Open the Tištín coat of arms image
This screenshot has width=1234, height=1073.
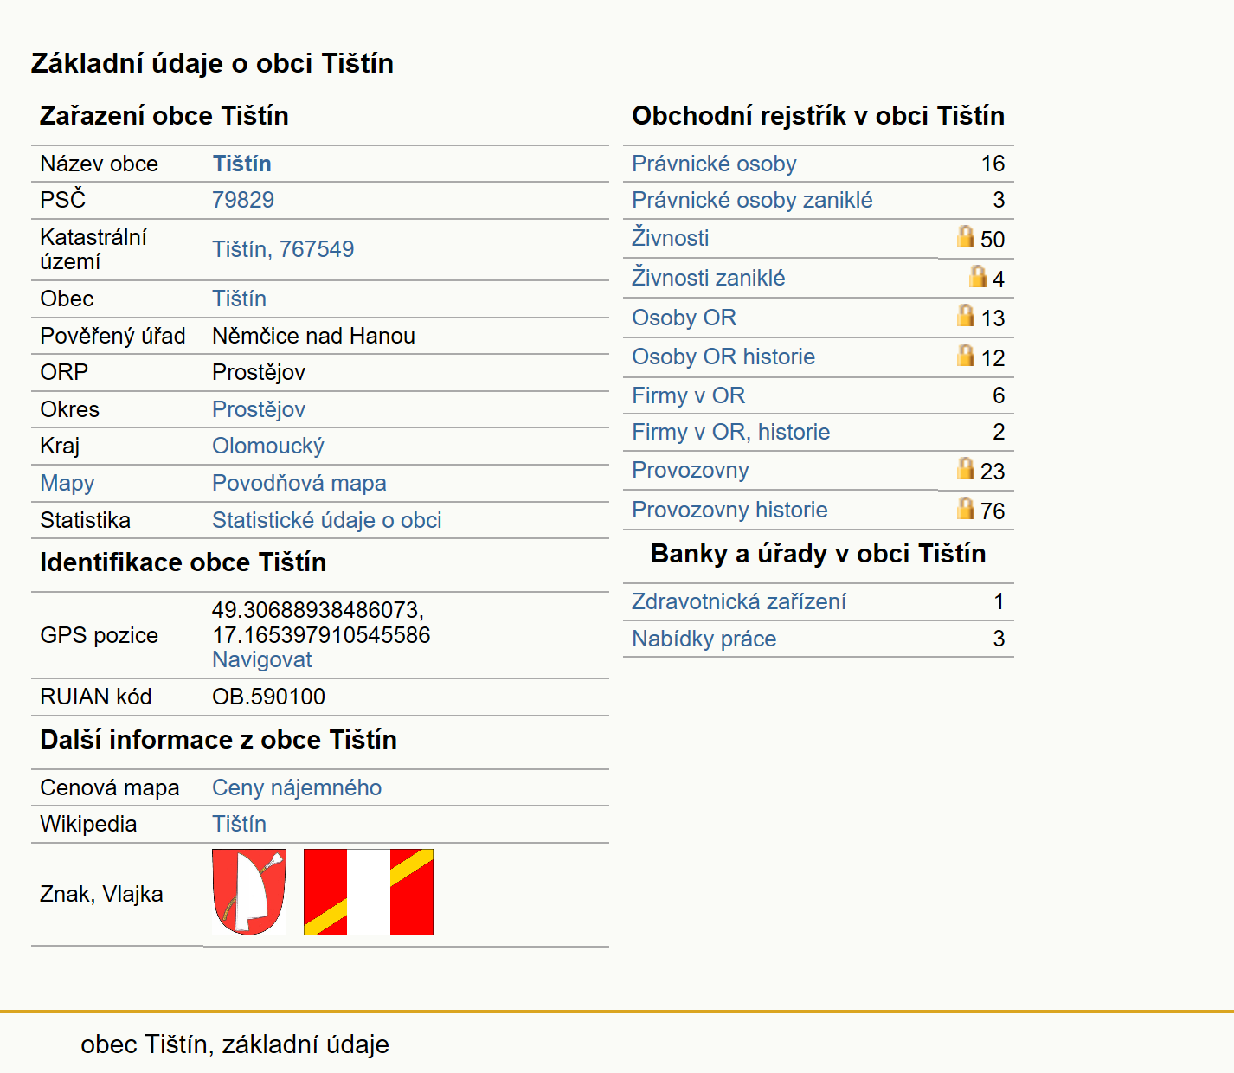(249, 892)
